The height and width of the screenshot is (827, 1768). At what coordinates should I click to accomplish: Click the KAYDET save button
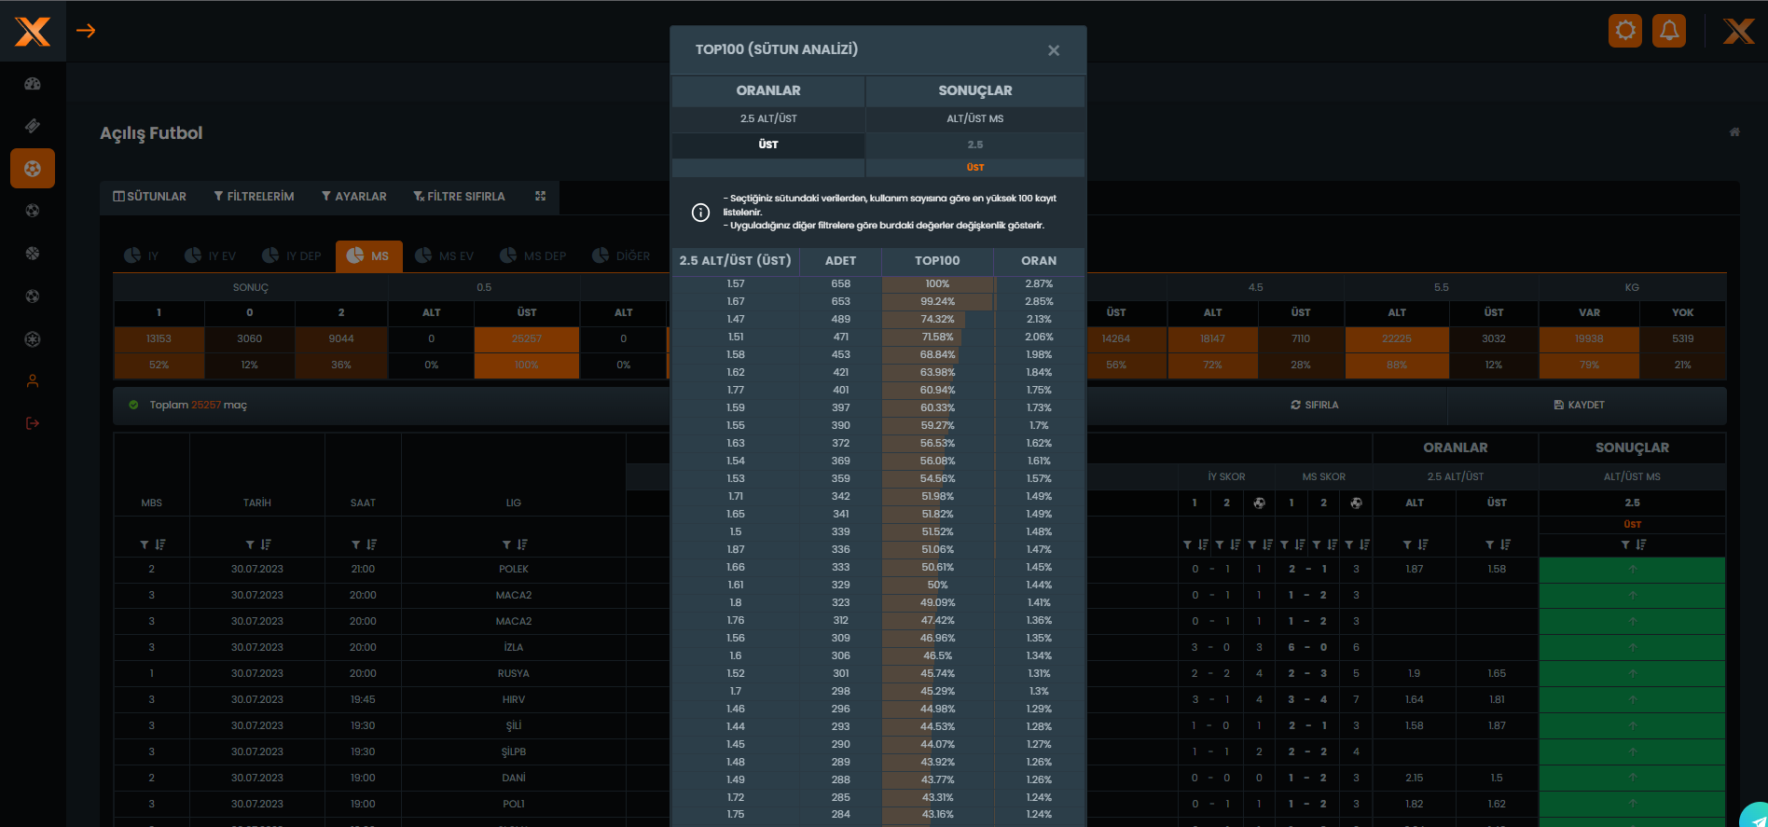(1579, 405)
